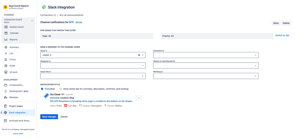Click the Slack integration sidebar icon
The height and width of the screenshot is (139, 295).
tap(5, 112)
